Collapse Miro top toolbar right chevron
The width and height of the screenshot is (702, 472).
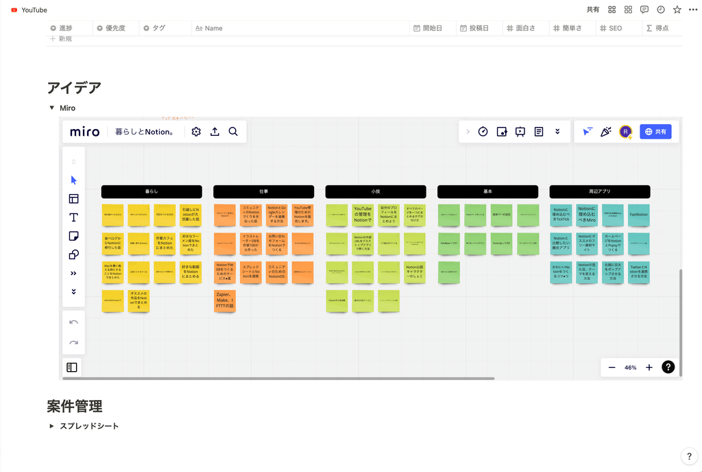pos(468,132)
